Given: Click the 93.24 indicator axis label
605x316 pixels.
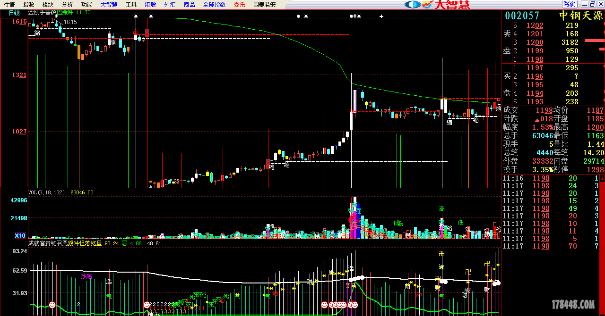Looking at the screenshot, I should 19,251.
